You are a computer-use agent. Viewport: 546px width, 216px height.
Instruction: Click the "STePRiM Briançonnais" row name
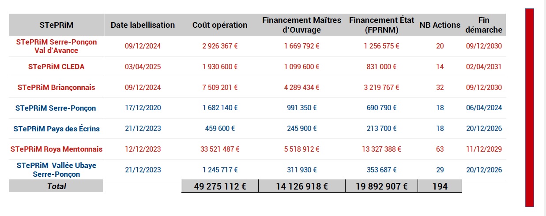tap(56, 87)
